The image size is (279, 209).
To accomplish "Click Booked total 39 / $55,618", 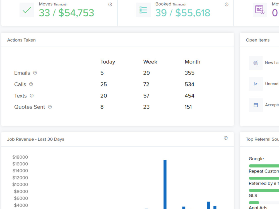I will coord(183,13).
